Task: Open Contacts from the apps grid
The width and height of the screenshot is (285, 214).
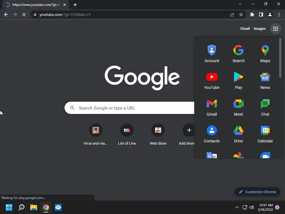Action: pyautogui.click(x=212, y=134)
